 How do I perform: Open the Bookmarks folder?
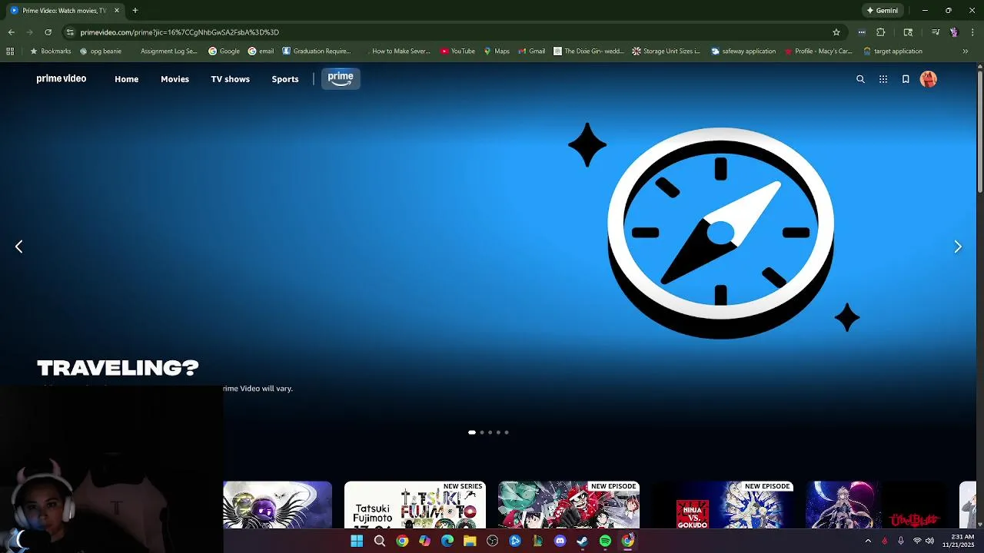(x=51, y=51)
